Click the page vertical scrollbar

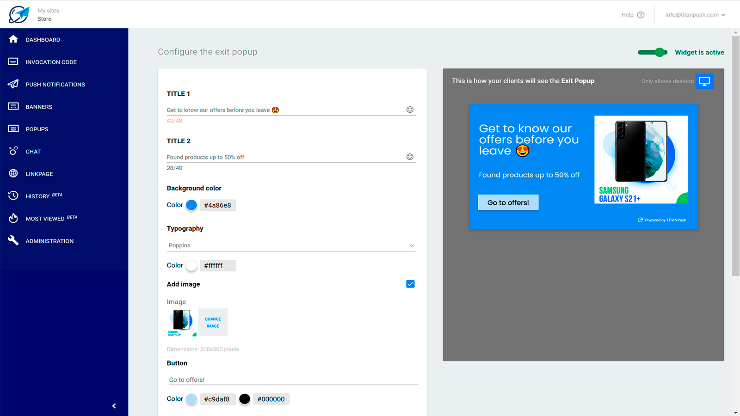(x=735, y=156)
